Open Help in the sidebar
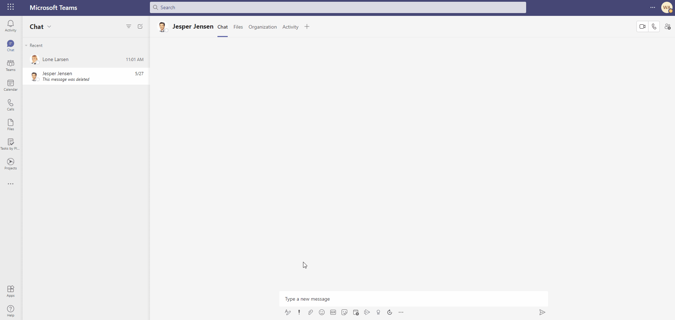Screen dimensions: 675x320 11,311
